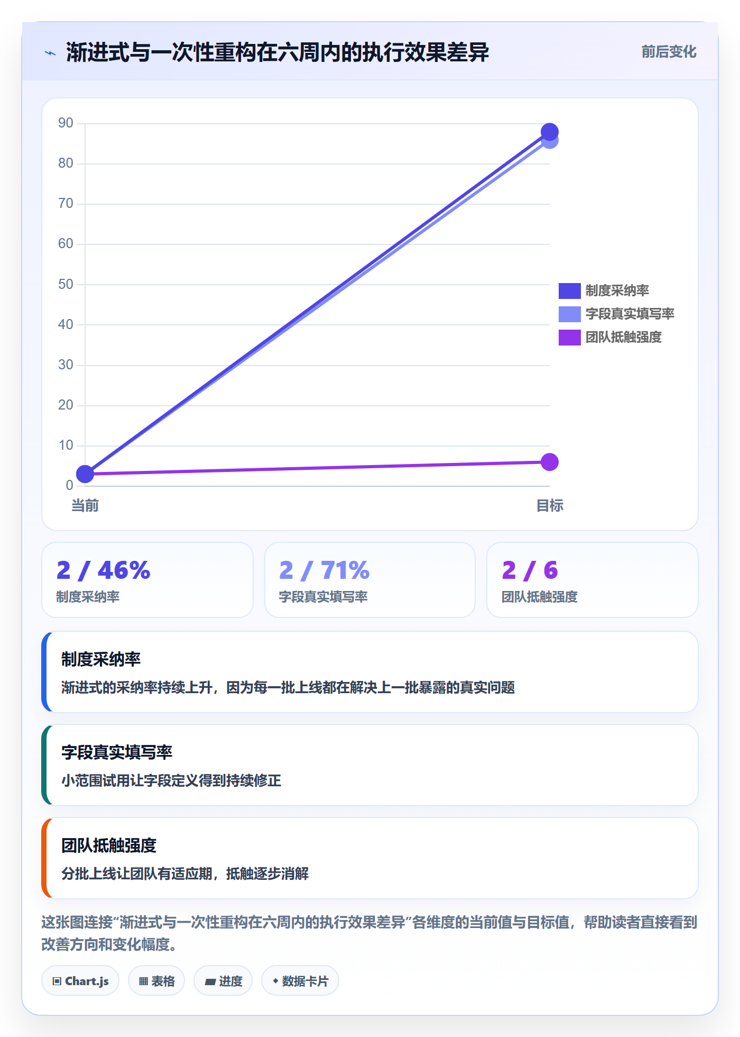Click the 字段真实填写率 label under 2 / 71%
The image size is (740, 1037).
323,597
